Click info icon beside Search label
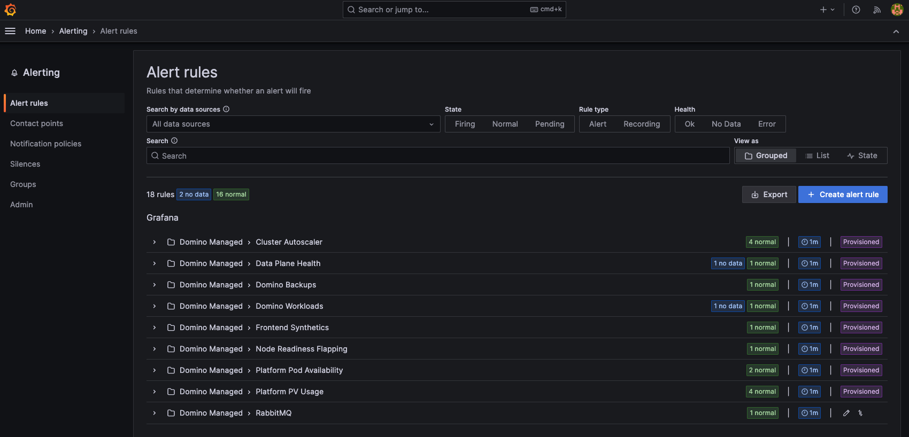Image resolution: width=909 pixels, height=437 pixels. [174, 141]
